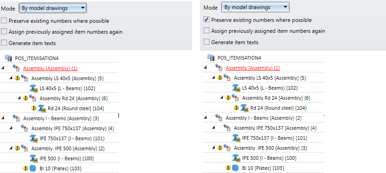Click the assembly icon of Assembly I - Beams {3}

click(16, 118)
